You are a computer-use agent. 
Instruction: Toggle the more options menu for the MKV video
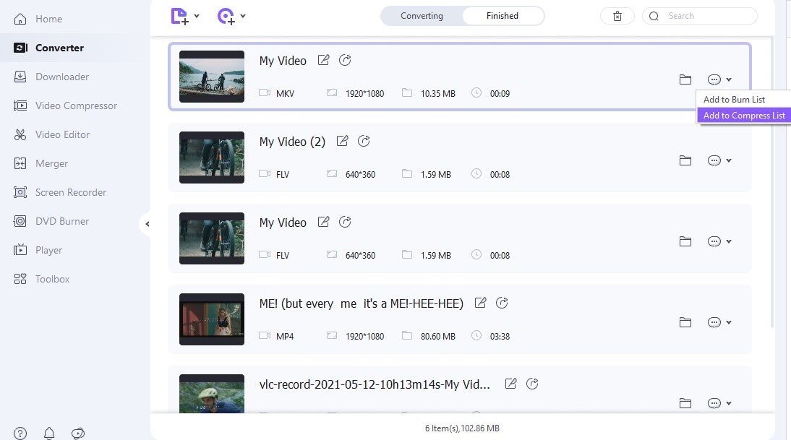[719, 79]
